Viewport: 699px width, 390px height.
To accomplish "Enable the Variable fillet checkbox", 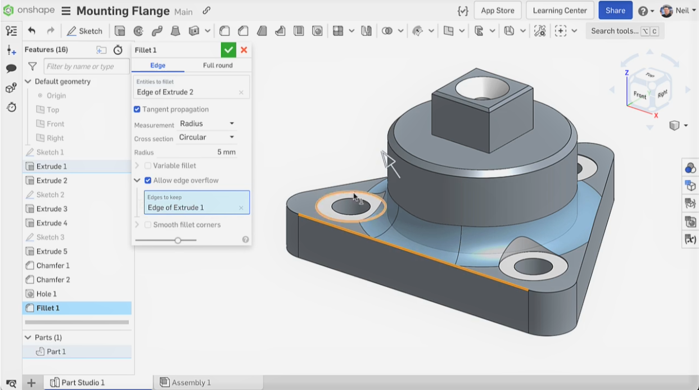I will pos(148,166).
